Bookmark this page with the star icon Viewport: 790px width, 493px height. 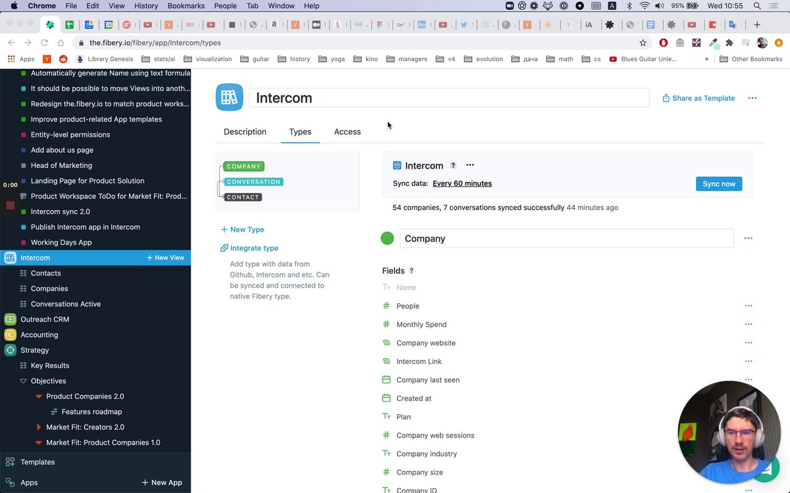click(x=643, y=43)
